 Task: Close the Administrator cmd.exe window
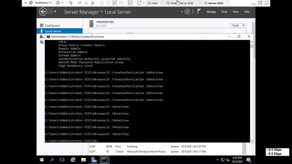pos(249,36)
